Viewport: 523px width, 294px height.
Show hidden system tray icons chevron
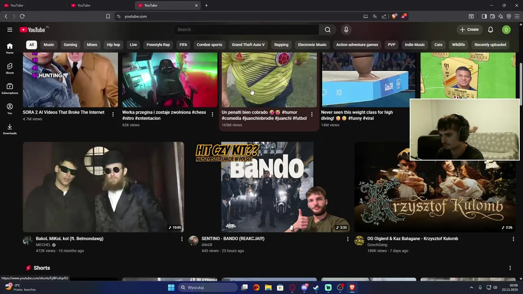click(x=472, y=287)
